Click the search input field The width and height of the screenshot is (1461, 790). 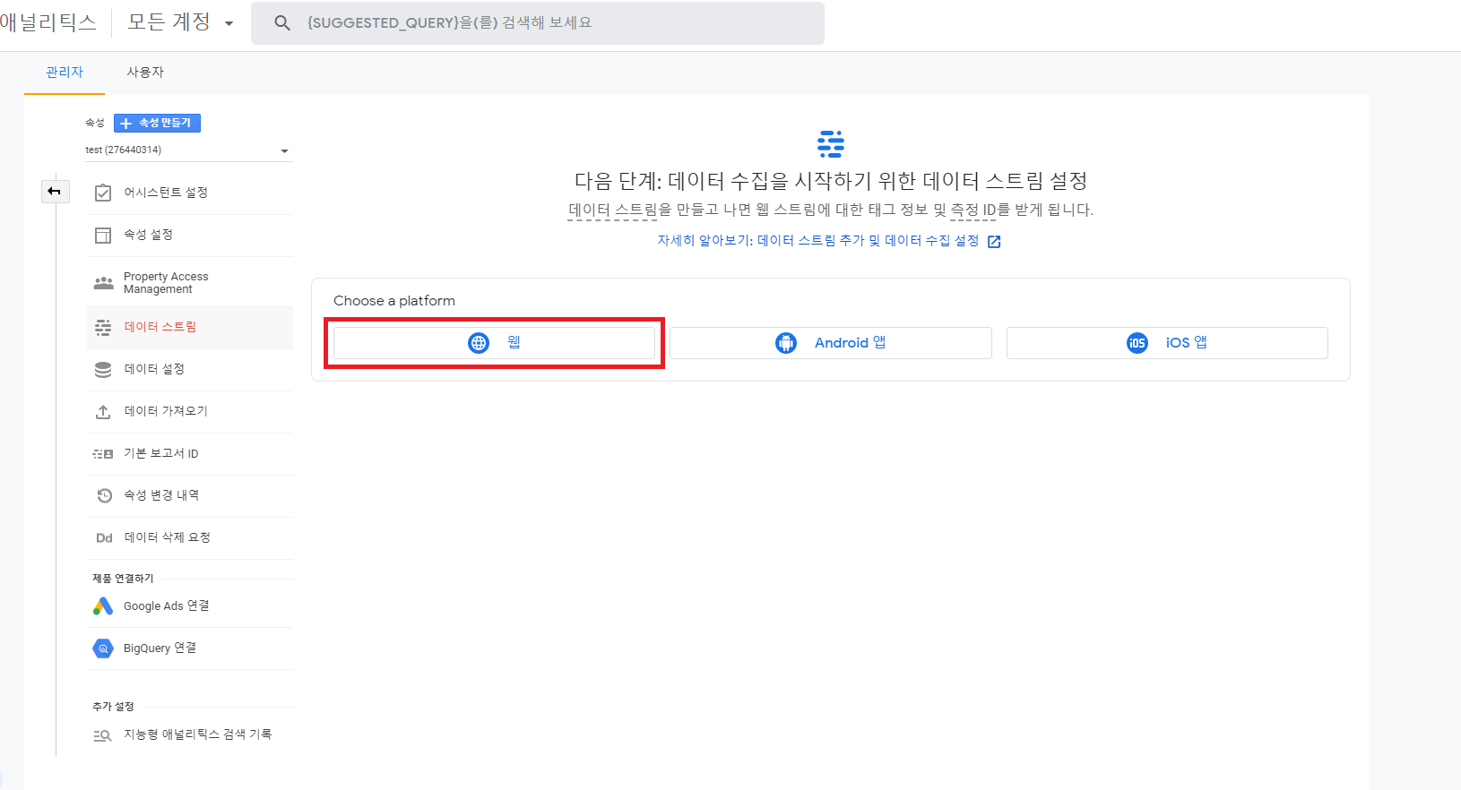[x=538, y=23]
